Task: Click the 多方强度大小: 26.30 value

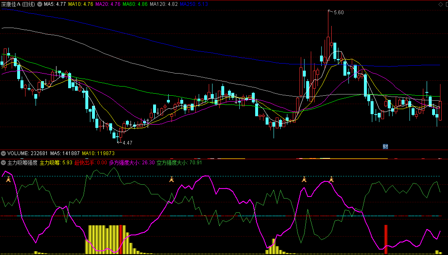Action: point(132,163)
